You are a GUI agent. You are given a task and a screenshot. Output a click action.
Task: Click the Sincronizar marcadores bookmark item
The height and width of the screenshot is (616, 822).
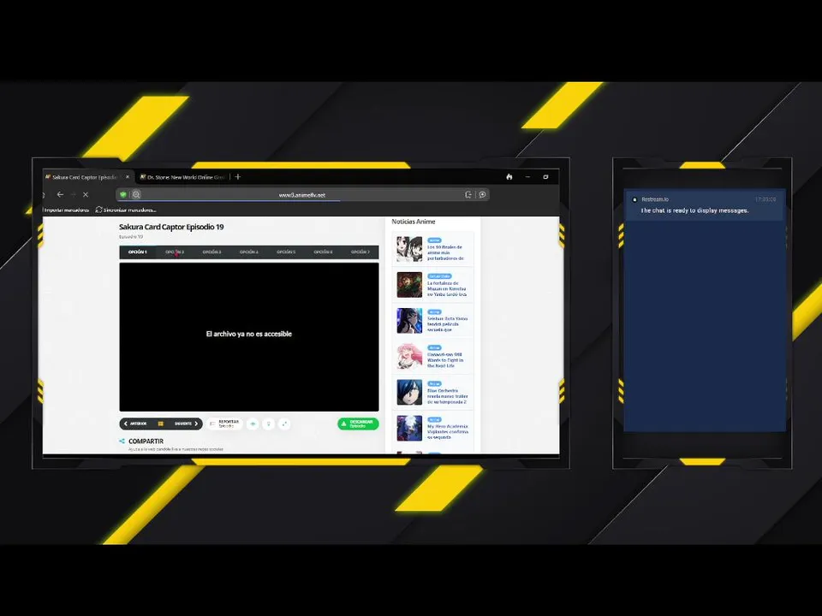pyautogui.click(x=126, y=210)
